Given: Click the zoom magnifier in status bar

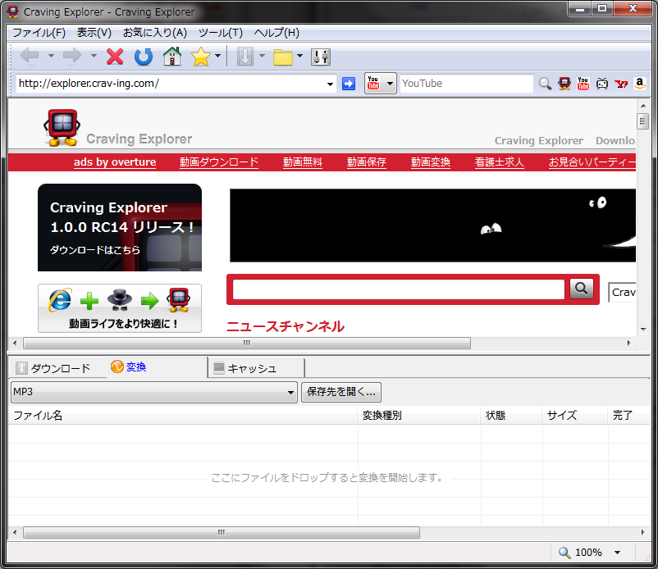Looking at the screenshot, I should (564, 553).
